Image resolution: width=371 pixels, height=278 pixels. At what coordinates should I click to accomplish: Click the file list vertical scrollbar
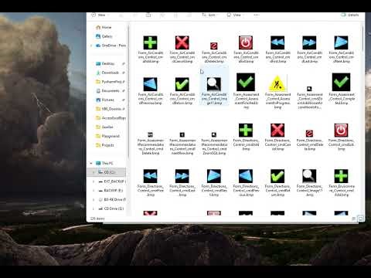point(363,39)
